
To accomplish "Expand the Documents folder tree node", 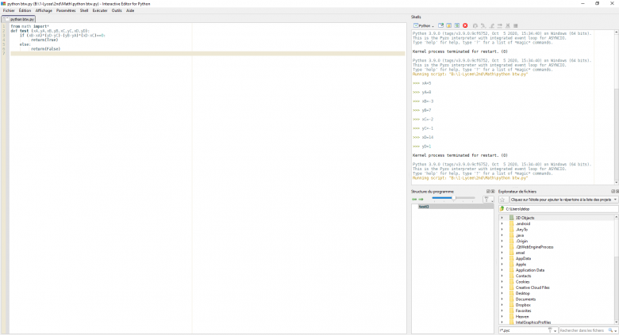I will coord(502,299).
